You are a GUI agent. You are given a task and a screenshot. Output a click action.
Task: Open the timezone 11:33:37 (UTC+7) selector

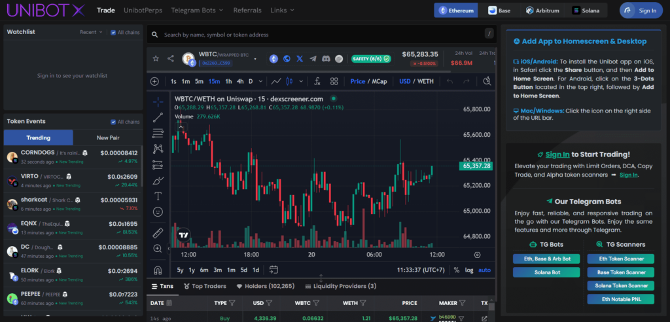pyautogui.click(x=421, y=270)
